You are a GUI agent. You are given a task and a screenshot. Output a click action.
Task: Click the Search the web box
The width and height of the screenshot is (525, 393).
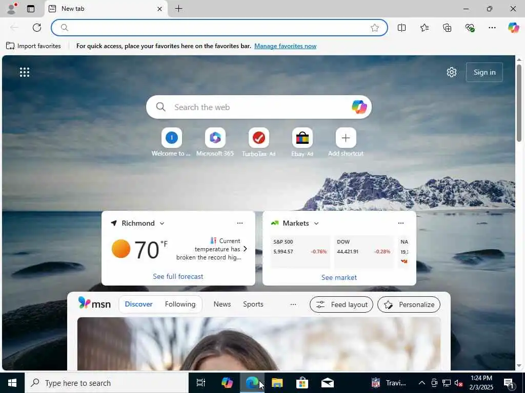click(x=258, y=107)
